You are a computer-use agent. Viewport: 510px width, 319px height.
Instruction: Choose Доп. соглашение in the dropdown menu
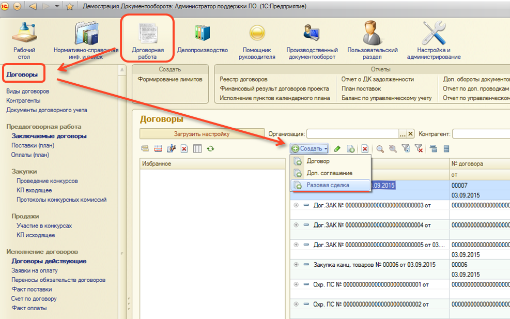329,173
